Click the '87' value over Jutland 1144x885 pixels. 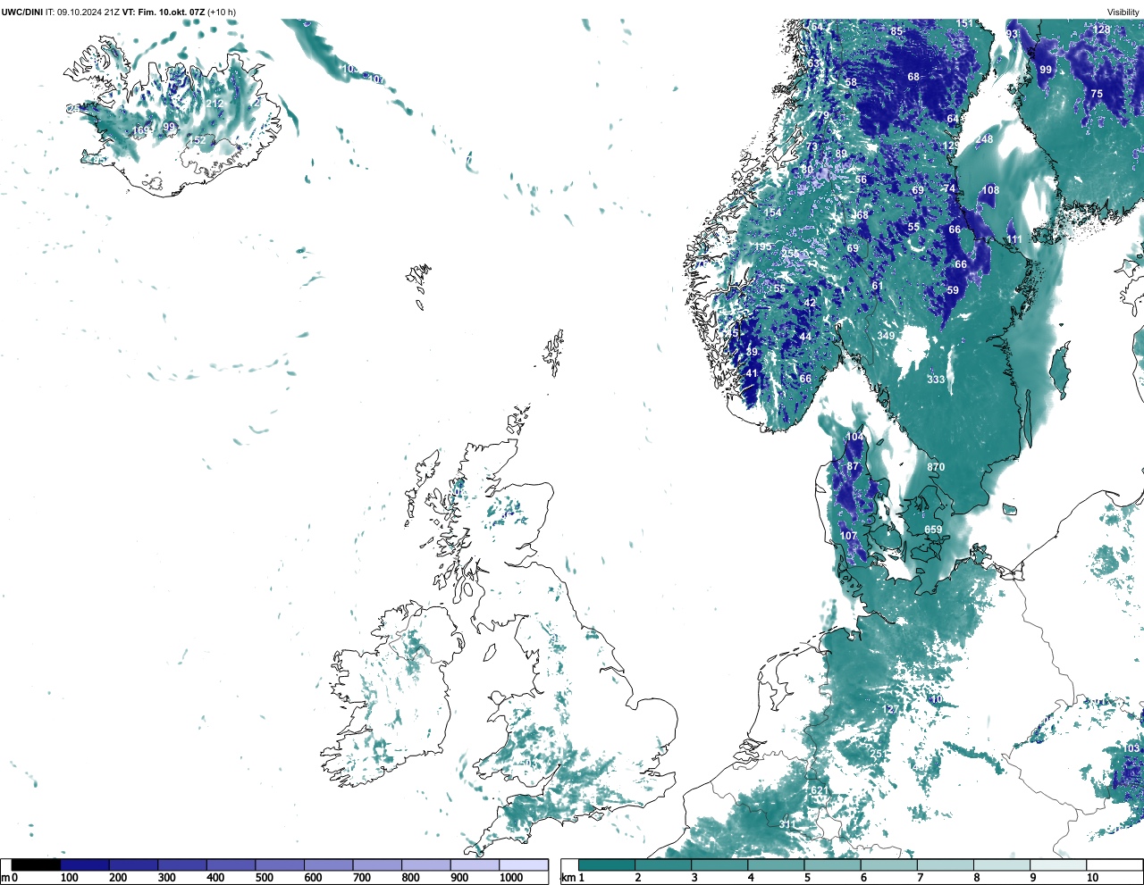(853, 466)
